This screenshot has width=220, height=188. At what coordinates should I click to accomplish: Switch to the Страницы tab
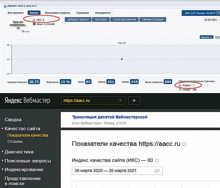(x=83, y=13)
